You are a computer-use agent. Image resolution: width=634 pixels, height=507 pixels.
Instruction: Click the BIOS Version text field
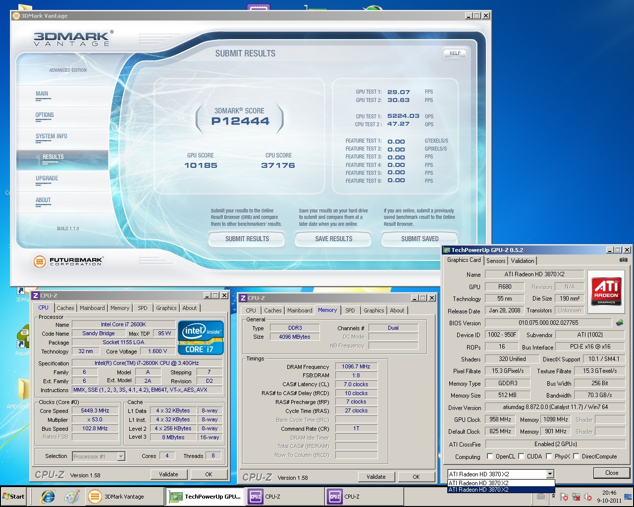(x=548, y=323)
